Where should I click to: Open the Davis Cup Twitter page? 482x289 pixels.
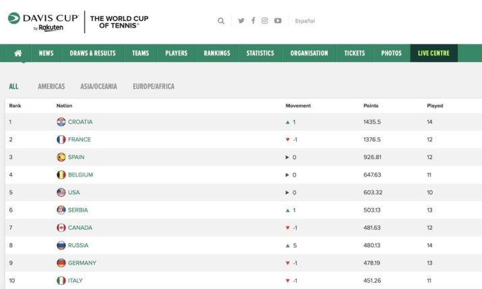pos(241,21)
